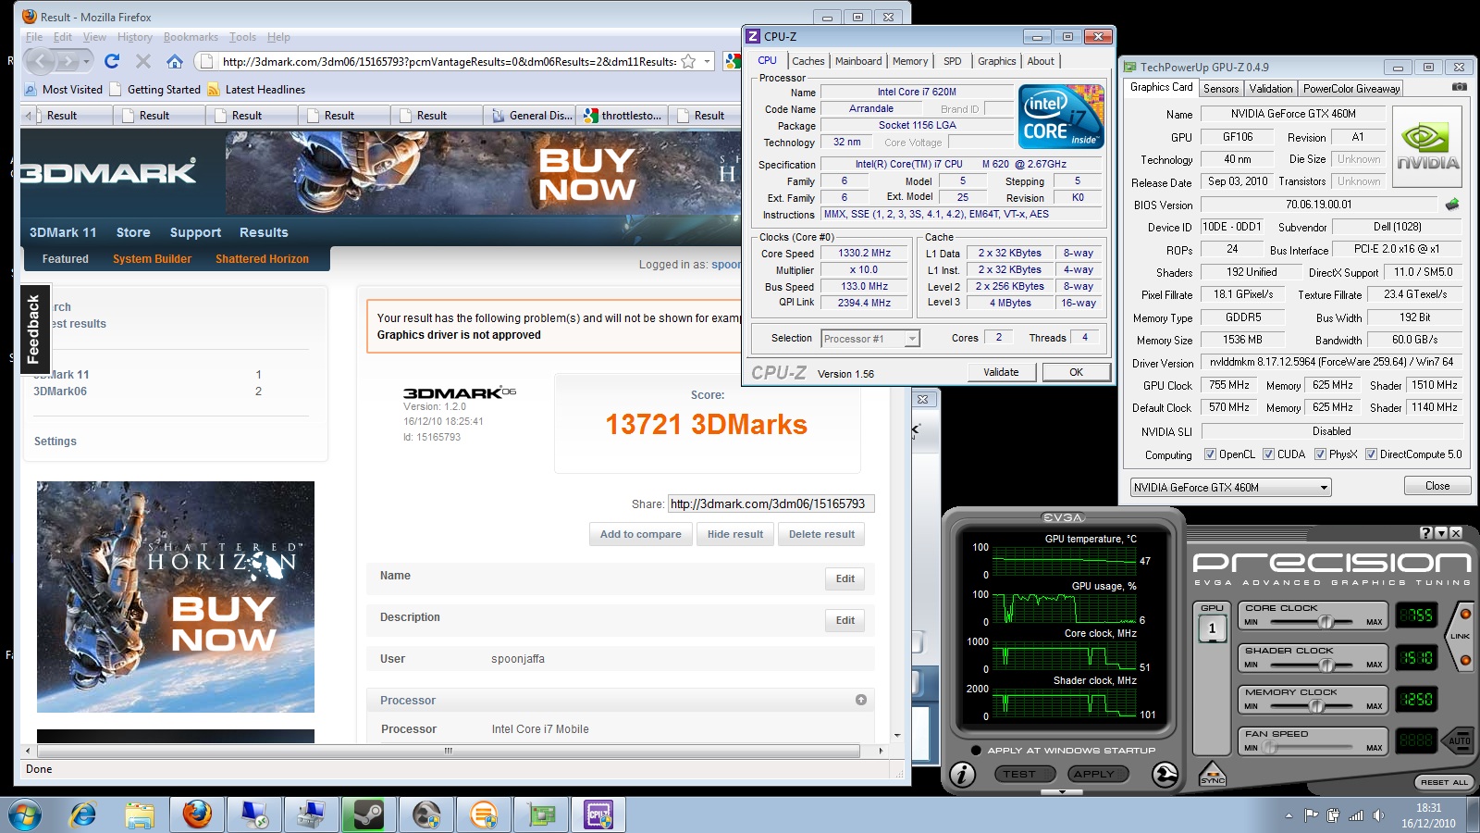Switch to throttlesto... Firefox tab
Screen dimensions: 1480x833
(x=623, y=116)
